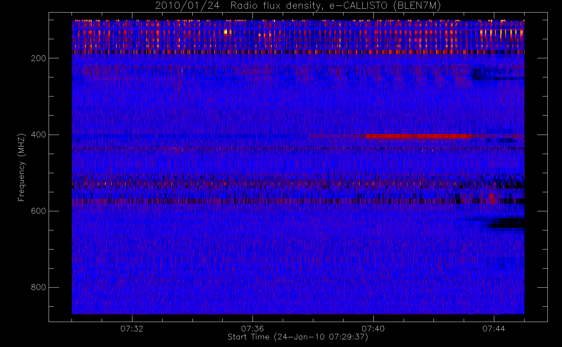Click the dark black patch near 640 MHz
This screenshot has width=562, height=347.
(506, 223)
